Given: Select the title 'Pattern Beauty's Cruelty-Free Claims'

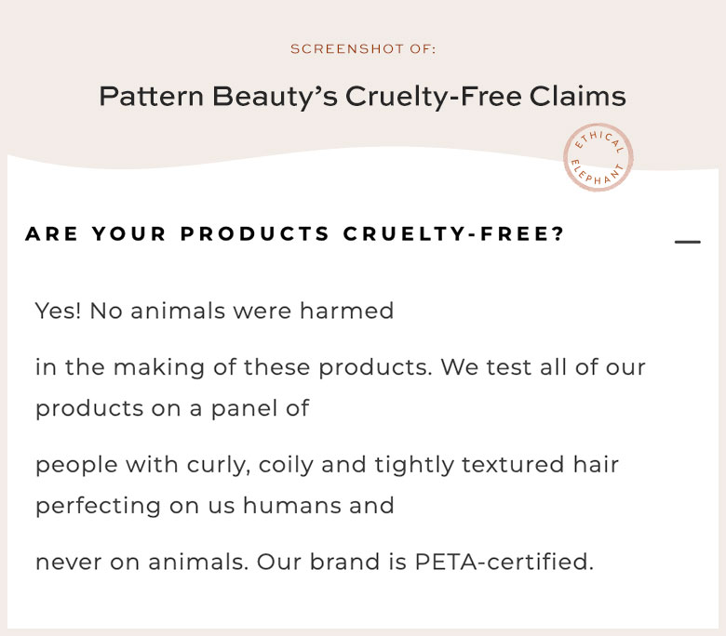Looking at the screenshot, I should (x=363, y=97).
